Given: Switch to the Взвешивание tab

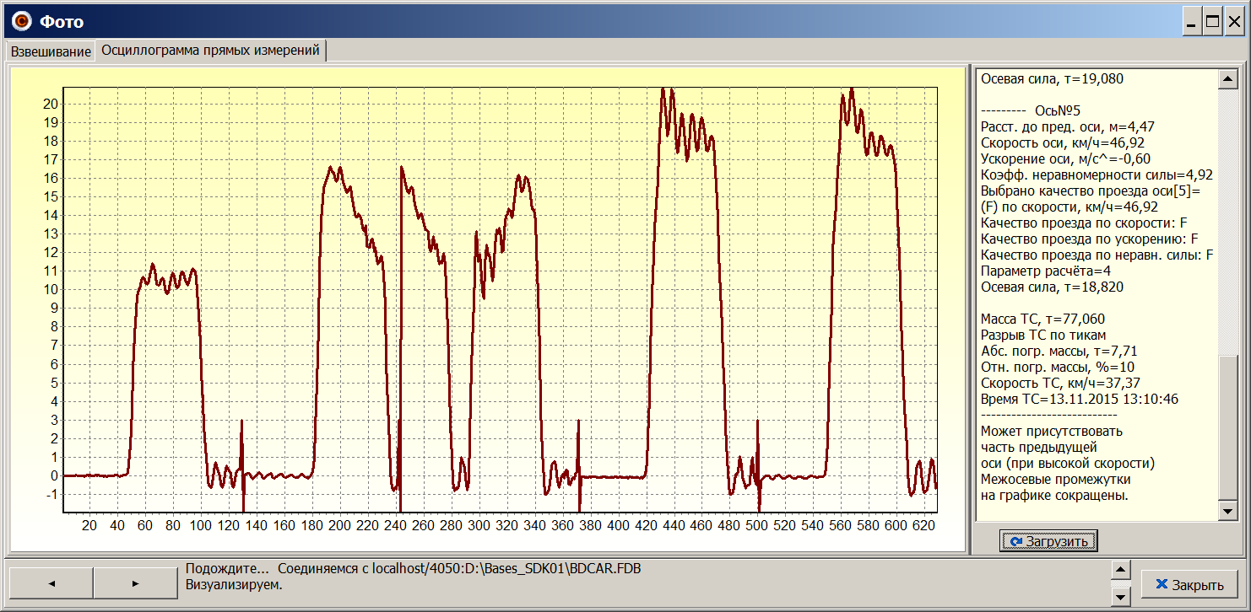Looking at the screenshot, I should point(51,51).
